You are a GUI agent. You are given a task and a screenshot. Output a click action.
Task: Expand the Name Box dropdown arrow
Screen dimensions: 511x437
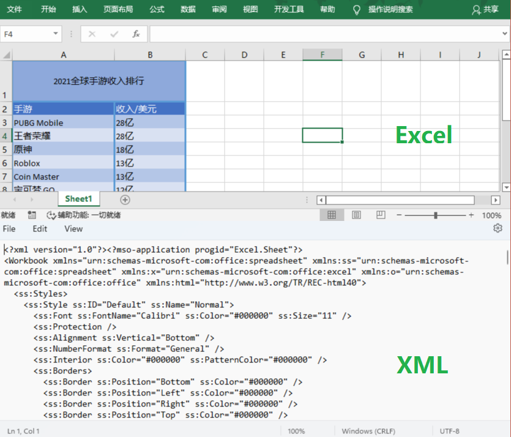(56, 34)
